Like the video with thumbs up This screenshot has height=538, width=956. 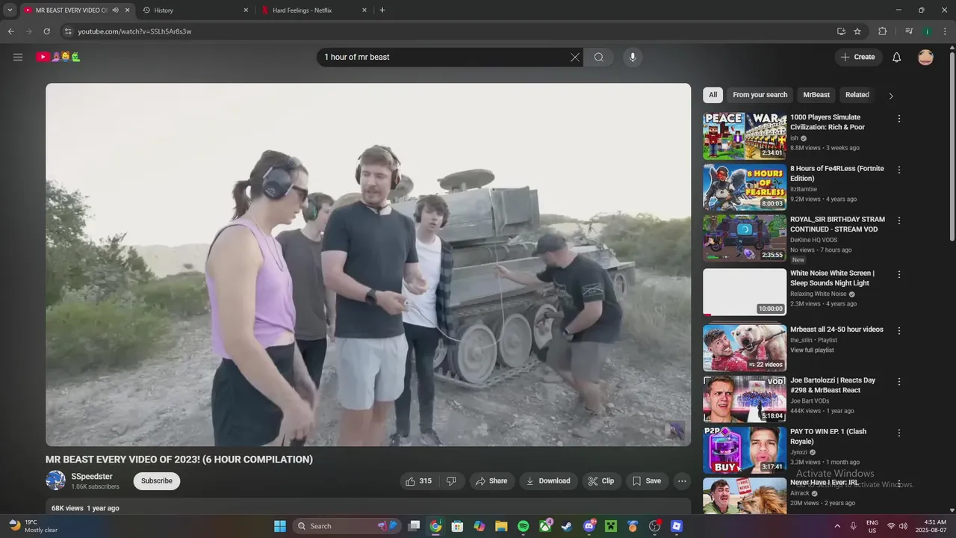(x=419, y=481)
